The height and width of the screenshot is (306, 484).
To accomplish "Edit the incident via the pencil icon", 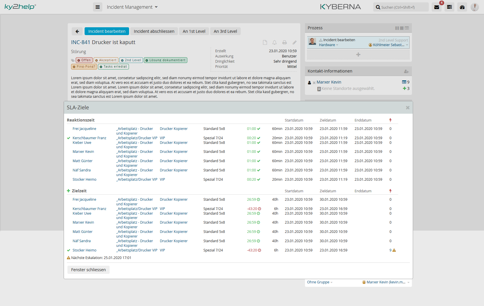I will [294, 42].
